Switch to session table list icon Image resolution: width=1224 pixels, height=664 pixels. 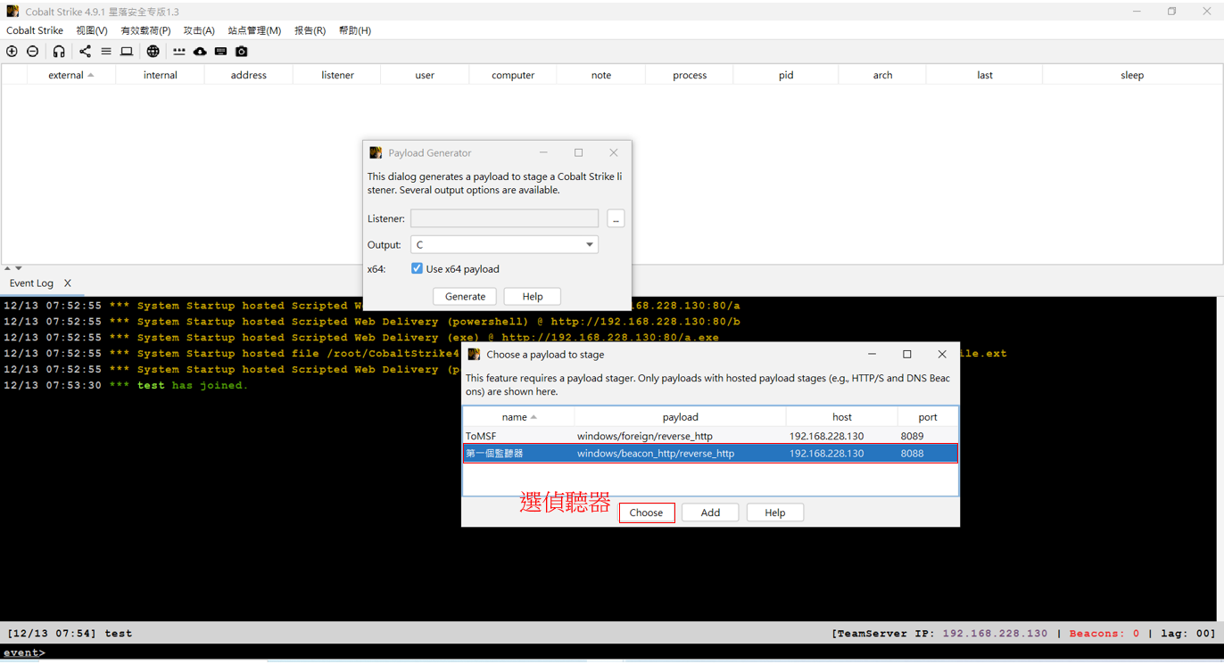(106, 52)
